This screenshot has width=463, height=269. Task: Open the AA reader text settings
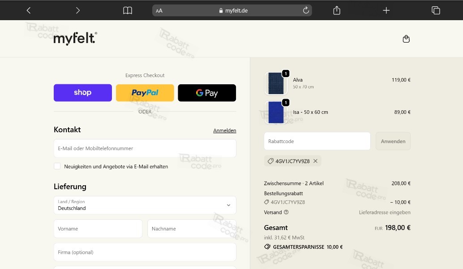point(159,11)
